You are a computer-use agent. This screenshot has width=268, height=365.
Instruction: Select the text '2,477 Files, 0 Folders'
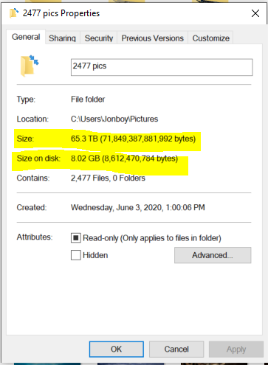108,178
